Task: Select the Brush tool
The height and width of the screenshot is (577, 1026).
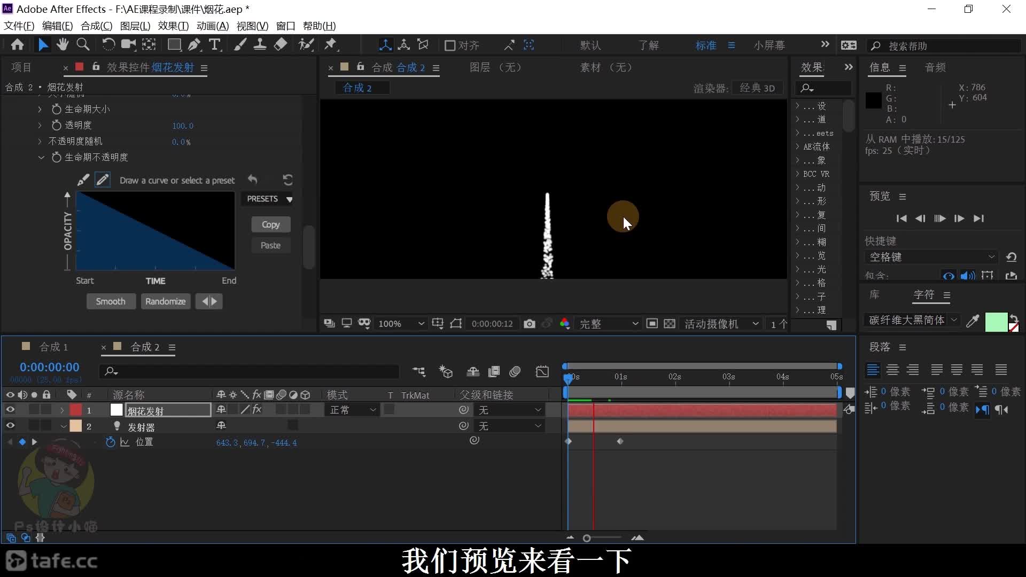Action: tap(240, 45)
